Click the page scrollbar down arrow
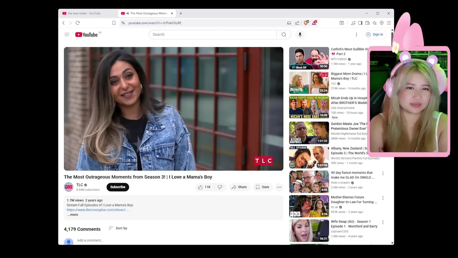 click(392, 243)
